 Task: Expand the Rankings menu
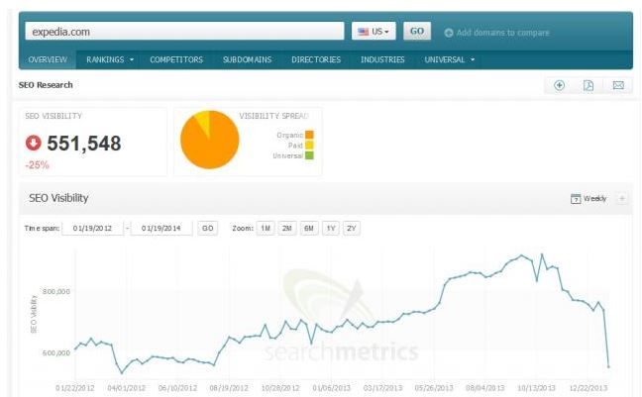pos(110,59)
